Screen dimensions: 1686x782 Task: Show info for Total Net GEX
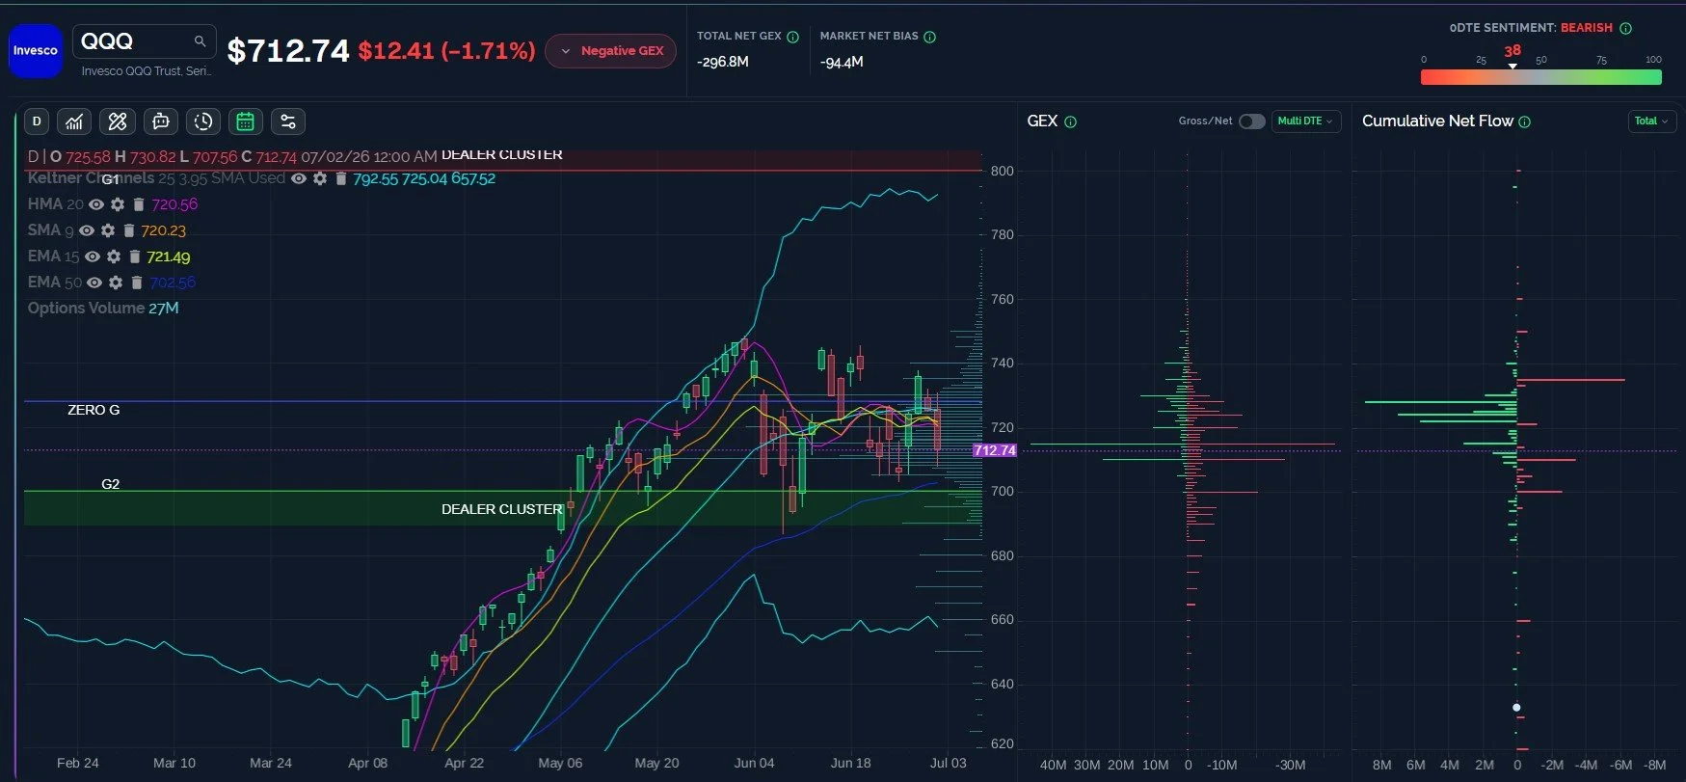792,37
